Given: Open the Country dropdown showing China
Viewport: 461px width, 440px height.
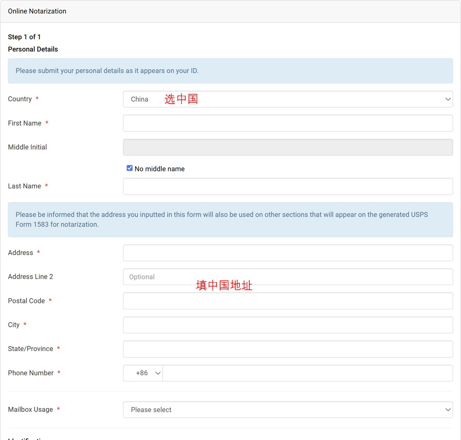Looking at the screenshot, I should coord(288,99).
